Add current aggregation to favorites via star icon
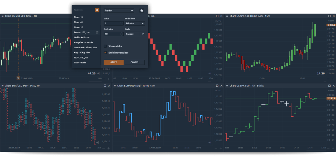 tap(142, 11)
